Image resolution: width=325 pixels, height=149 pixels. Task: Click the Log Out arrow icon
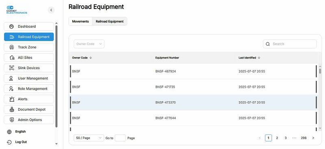(9, 142)
